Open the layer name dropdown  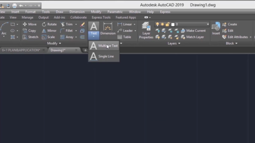click(208, 24)
